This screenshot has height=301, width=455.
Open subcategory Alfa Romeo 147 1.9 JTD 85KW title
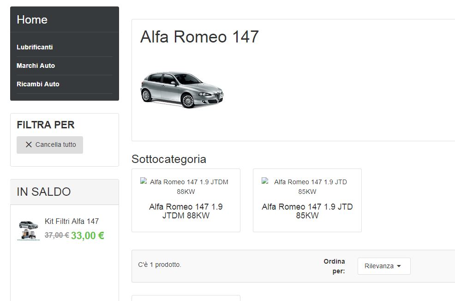point(307,211)
